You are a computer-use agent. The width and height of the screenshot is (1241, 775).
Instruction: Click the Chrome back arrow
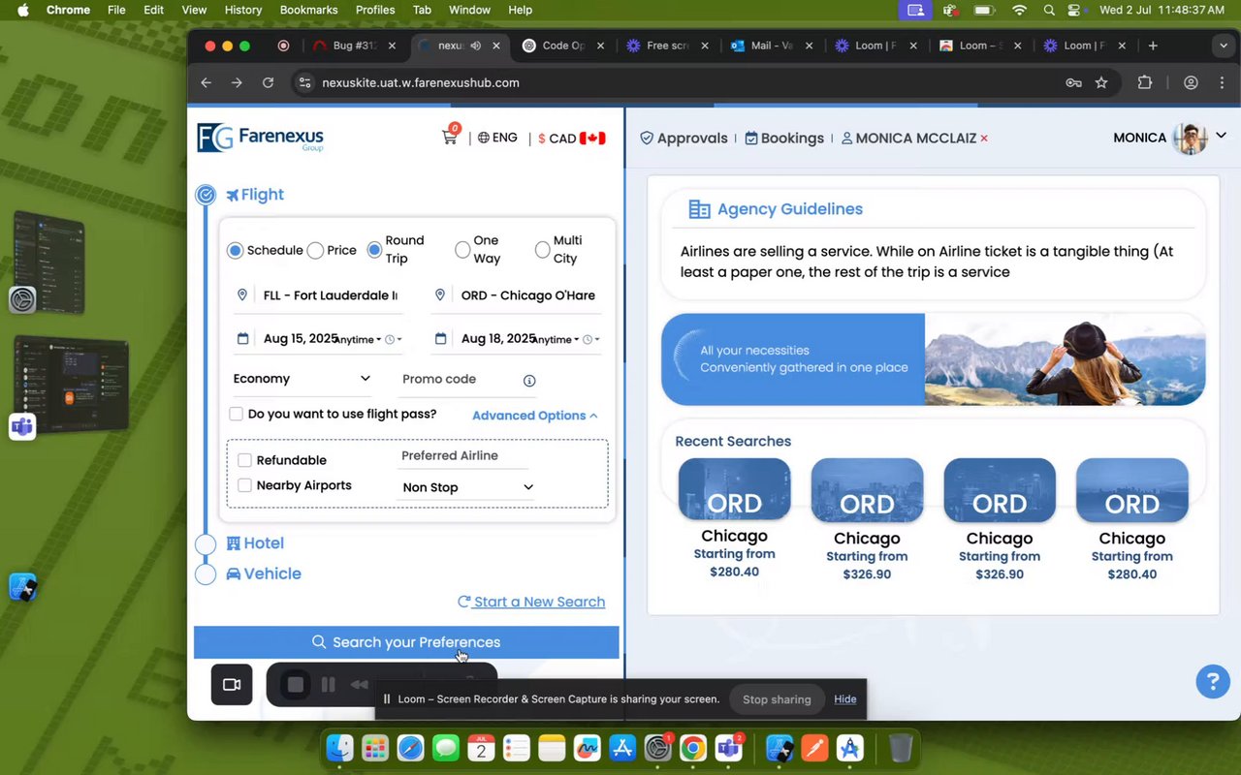tap(207, 83)
